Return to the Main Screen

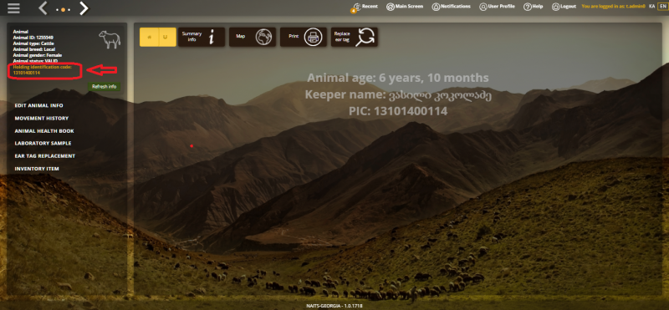tap(405, 7)
